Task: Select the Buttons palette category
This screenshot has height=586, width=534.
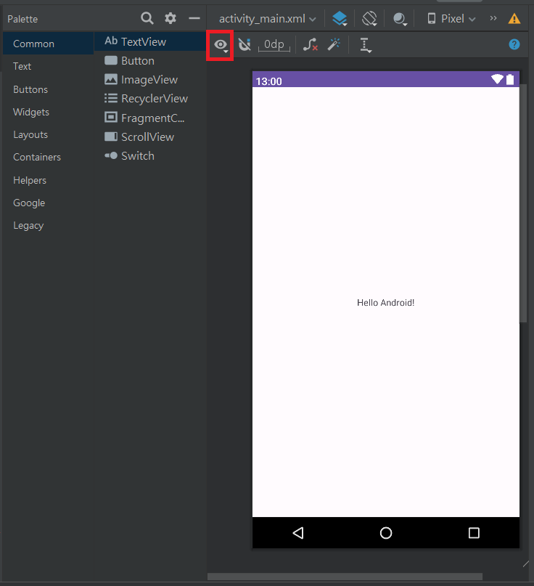Action: pyautogui.click(x=48, y=89)
